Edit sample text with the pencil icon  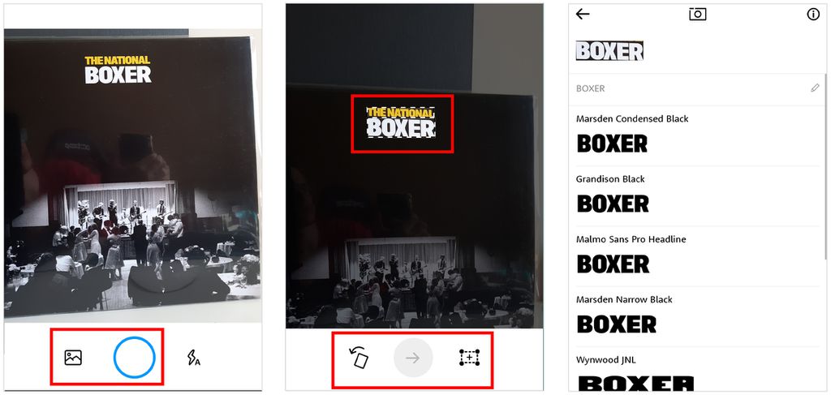[815, 88]
